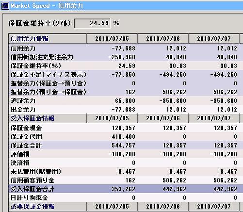Select the 保証金不足(マイナス表示) row label

click(49, 75)
